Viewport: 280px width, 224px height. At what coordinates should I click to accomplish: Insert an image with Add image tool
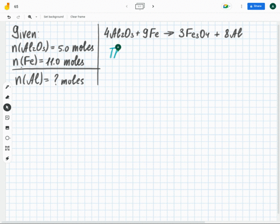click(x=7, y=128)
